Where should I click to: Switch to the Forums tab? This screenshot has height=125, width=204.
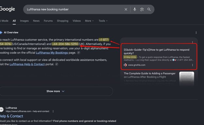(48, 21)
